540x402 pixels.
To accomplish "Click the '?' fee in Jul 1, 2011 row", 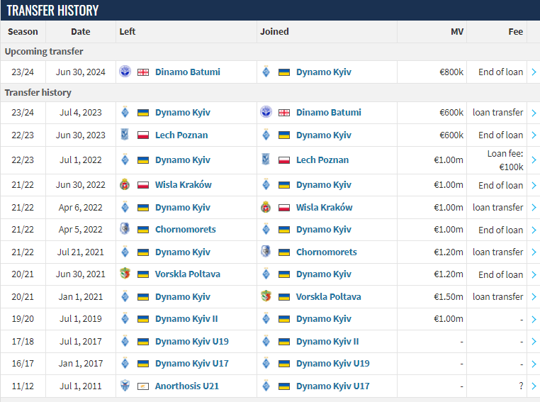I will pos(521,386).
